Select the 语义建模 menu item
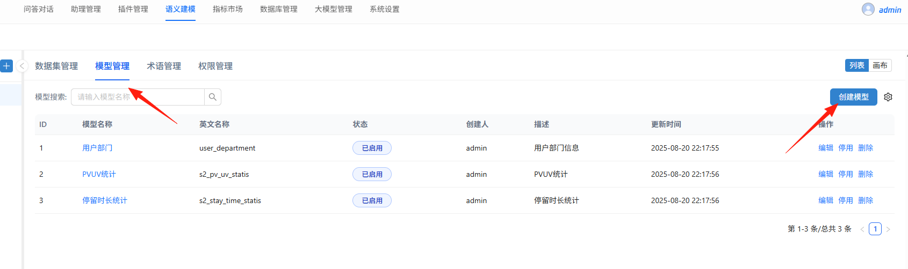 tap(181, 9)
